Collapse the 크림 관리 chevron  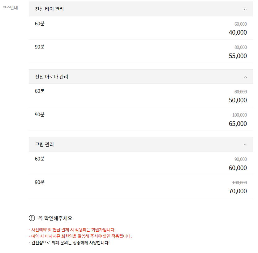pos(245,144)
